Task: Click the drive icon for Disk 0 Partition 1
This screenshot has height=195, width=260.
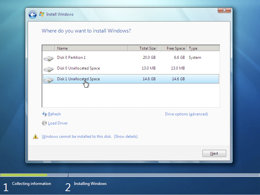Action: point(48,59)
